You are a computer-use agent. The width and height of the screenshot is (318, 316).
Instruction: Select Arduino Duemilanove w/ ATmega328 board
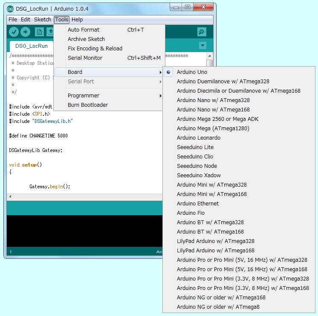[x=239, y=82]
